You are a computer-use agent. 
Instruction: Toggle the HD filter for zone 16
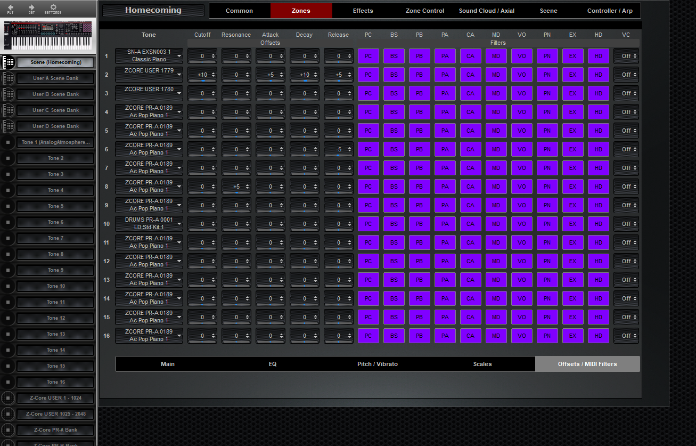[598, 336]
